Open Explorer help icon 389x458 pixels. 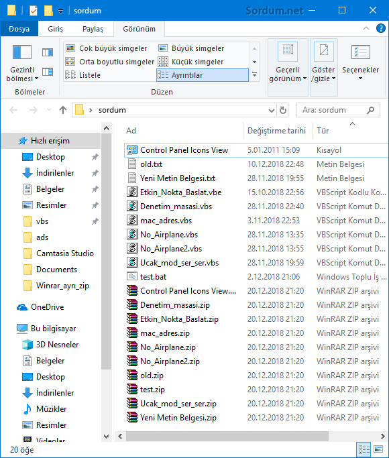pyautogui.click(x=380, y=28)
